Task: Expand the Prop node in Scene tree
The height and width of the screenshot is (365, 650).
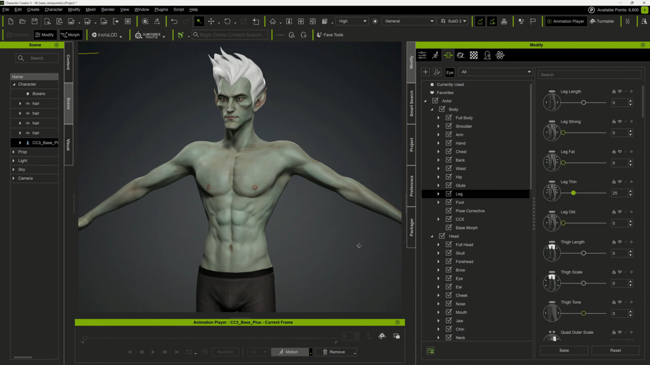Action: (x=14, y=152)
